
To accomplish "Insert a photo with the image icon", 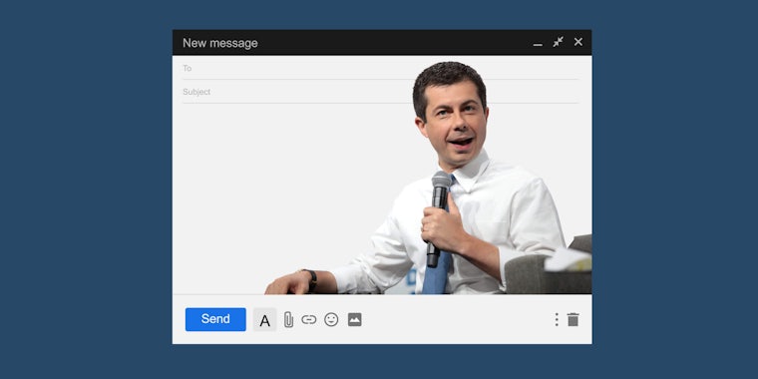I will [355, 319].
